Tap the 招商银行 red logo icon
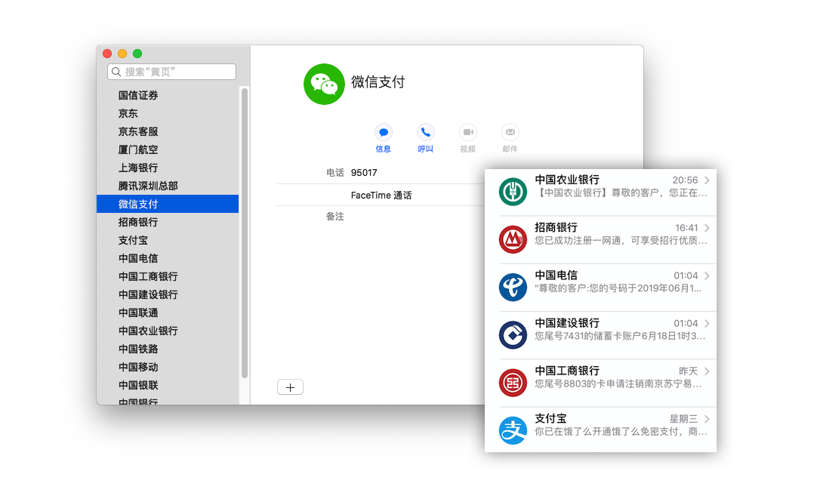 (x=513, y=239)
